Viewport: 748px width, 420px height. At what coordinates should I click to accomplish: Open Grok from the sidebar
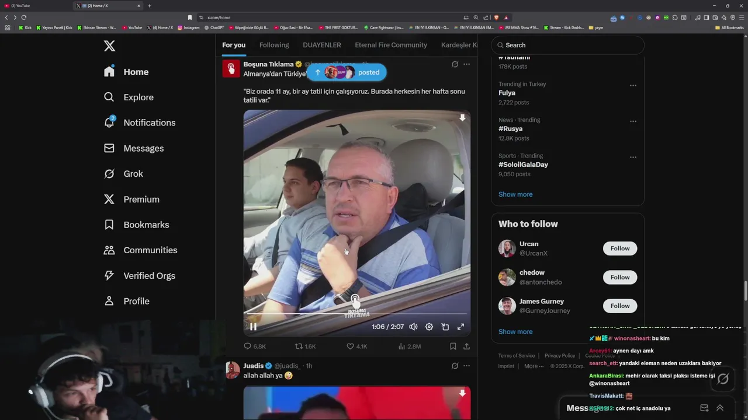coord(123,174)
